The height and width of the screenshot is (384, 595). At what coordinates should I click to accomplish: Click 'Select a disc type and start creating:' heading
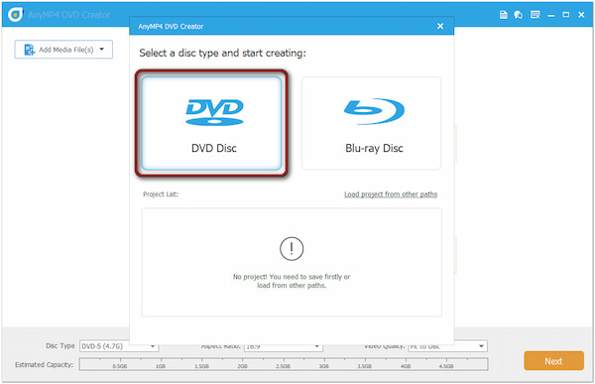click(x=222, y=54)
